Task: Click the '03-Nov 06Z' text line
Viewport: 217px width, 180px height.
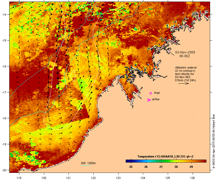Action: tap(183, 77)
